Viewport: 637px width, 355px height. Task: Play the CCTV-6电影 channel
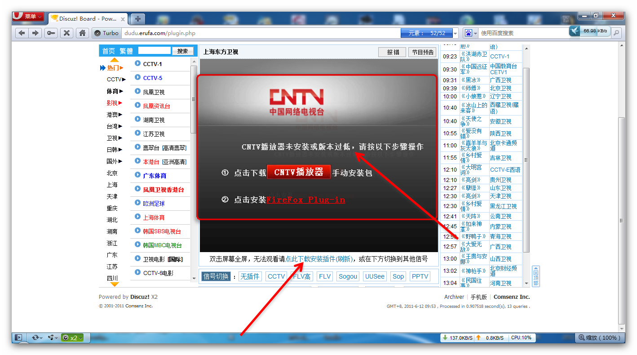point(158,273)
